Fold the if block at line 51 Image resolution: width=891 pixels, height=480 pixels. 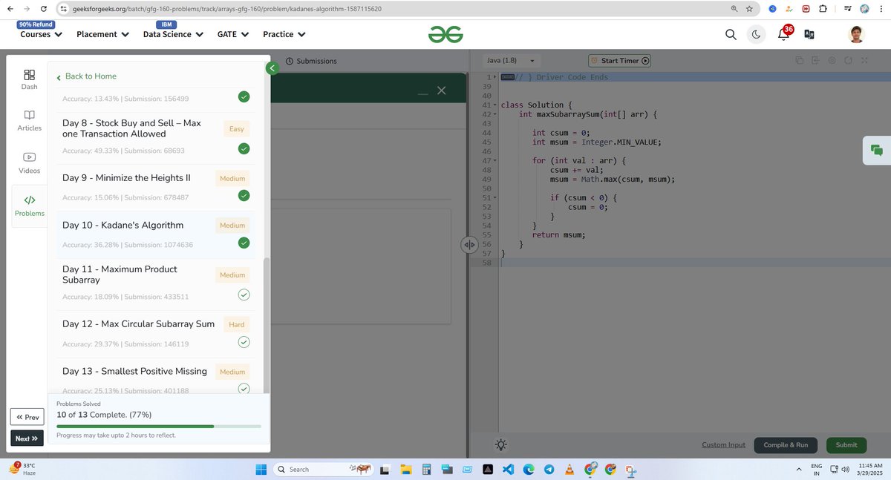pyautogui.click(x=495, y=198)
